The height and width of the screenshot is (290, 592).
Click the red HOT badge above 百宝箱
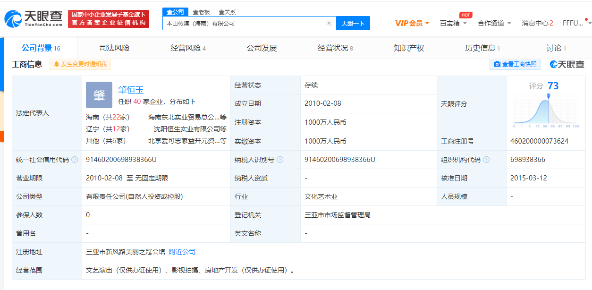[466, 15]
